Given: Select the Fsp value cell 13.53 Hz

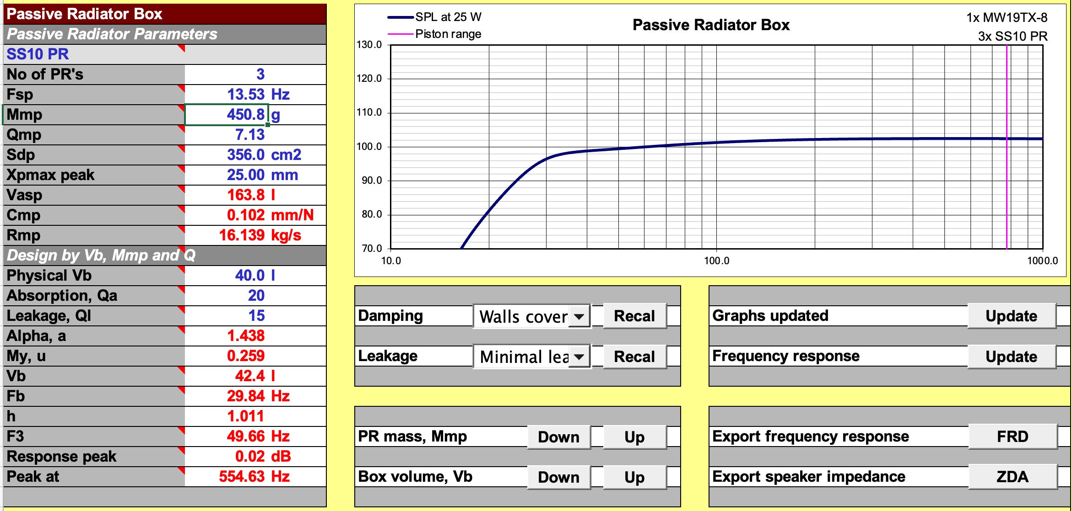Looking at the screenshot, I should coord(255,94).
